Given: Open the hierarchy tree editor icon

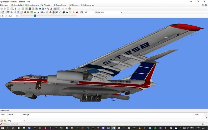Looking at the screenshot, I should (x=19, y=9).
